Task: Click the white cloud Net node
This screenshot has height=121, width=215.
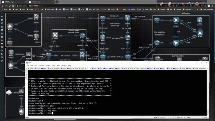Action: (x=9, y=92)
